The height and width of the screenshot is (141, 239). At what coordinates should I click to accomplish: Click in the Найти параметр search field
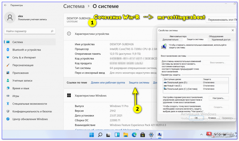(x=30, y=31)
